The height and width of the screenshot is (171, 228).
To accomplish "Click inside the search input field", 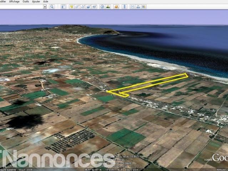I will click(21, 7).
